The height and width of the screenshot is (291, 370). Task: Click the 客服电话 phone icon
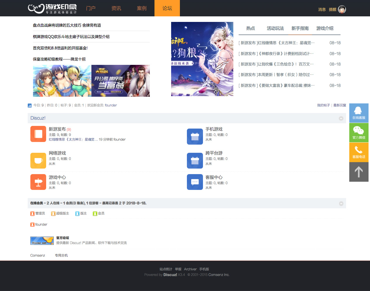point(359,152)
